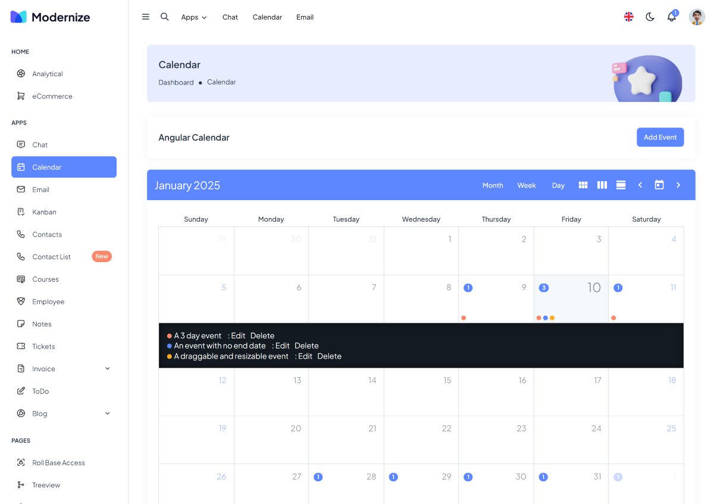Open language selector UK flag
The height and width of the screenshot is (504, 714).
[628, 17]
